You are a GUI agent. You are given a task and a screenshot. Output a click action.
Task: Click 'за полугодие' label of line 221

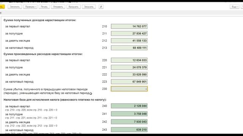coord(14,67)
